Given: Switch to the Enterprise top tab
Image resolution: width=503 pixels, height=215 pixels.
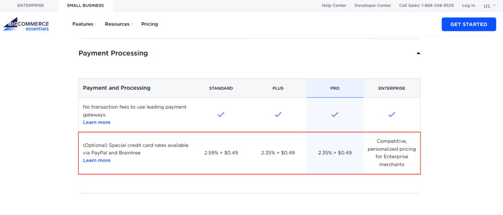Looking at the screenshot, I should (x=31, y=5).
